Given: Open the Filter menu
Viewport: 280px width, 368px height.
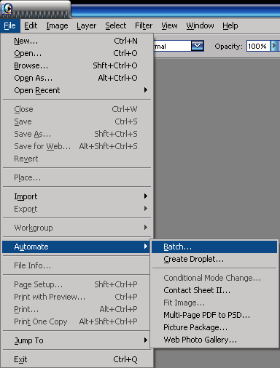Looking at the screenshot, I should tap(144, 25).
